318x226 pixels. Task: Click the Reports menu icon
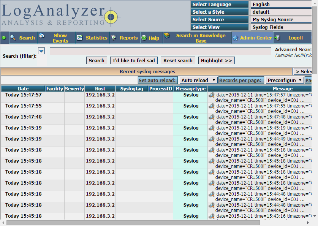(114, 38)
